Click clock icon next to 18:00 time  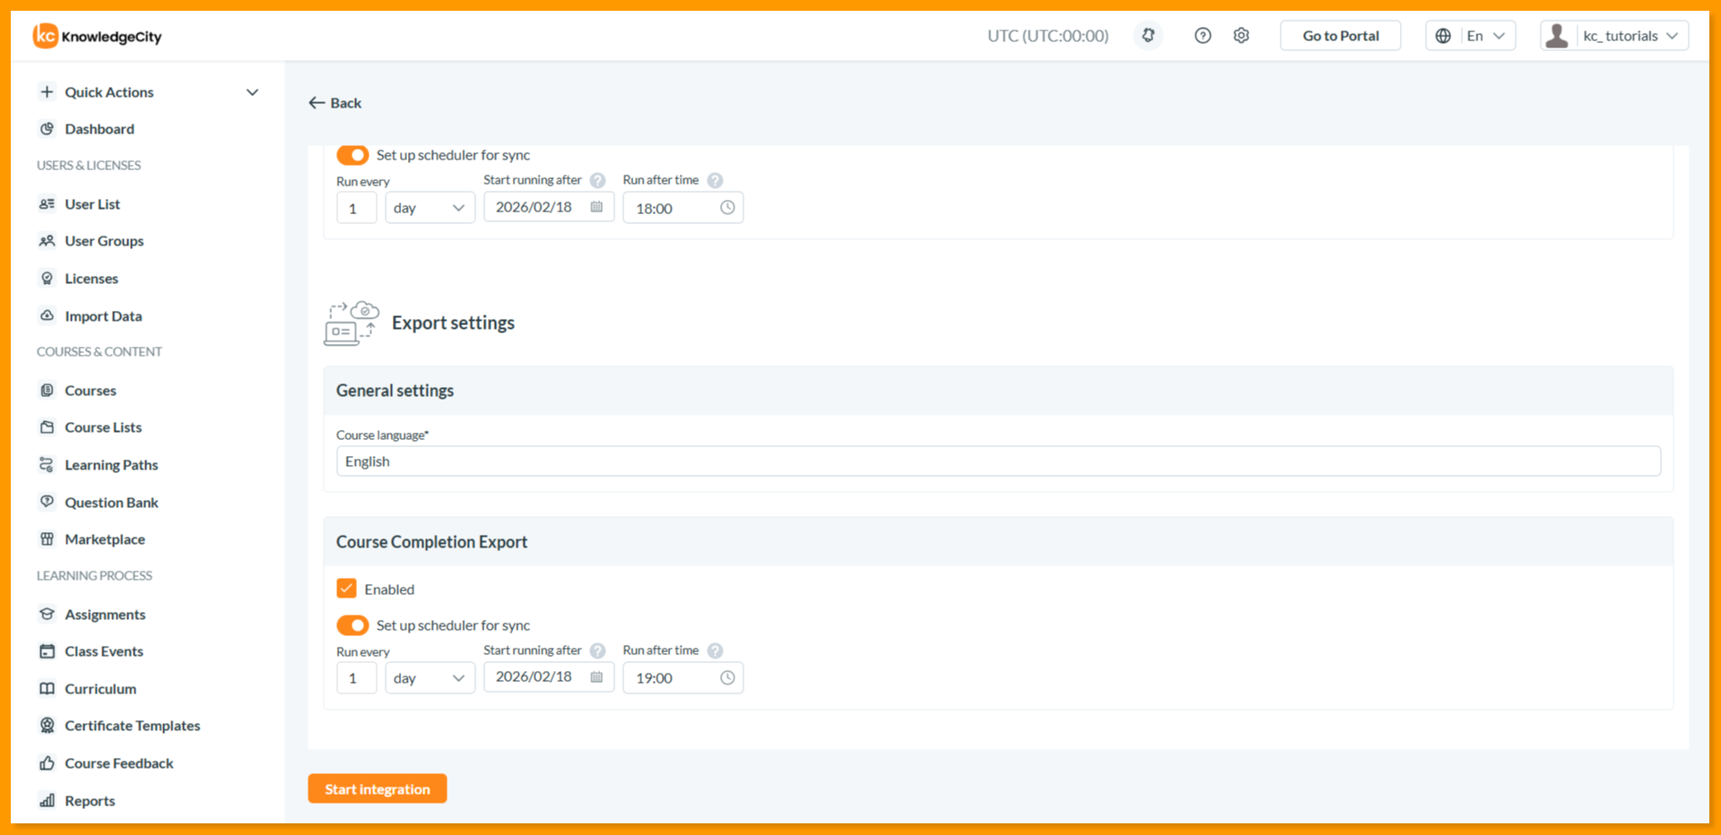727,208
